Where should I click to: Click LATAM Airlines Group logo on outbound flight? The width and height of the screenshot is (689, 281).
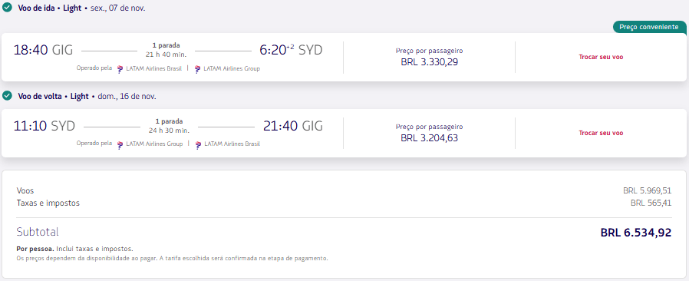point(198,68)
